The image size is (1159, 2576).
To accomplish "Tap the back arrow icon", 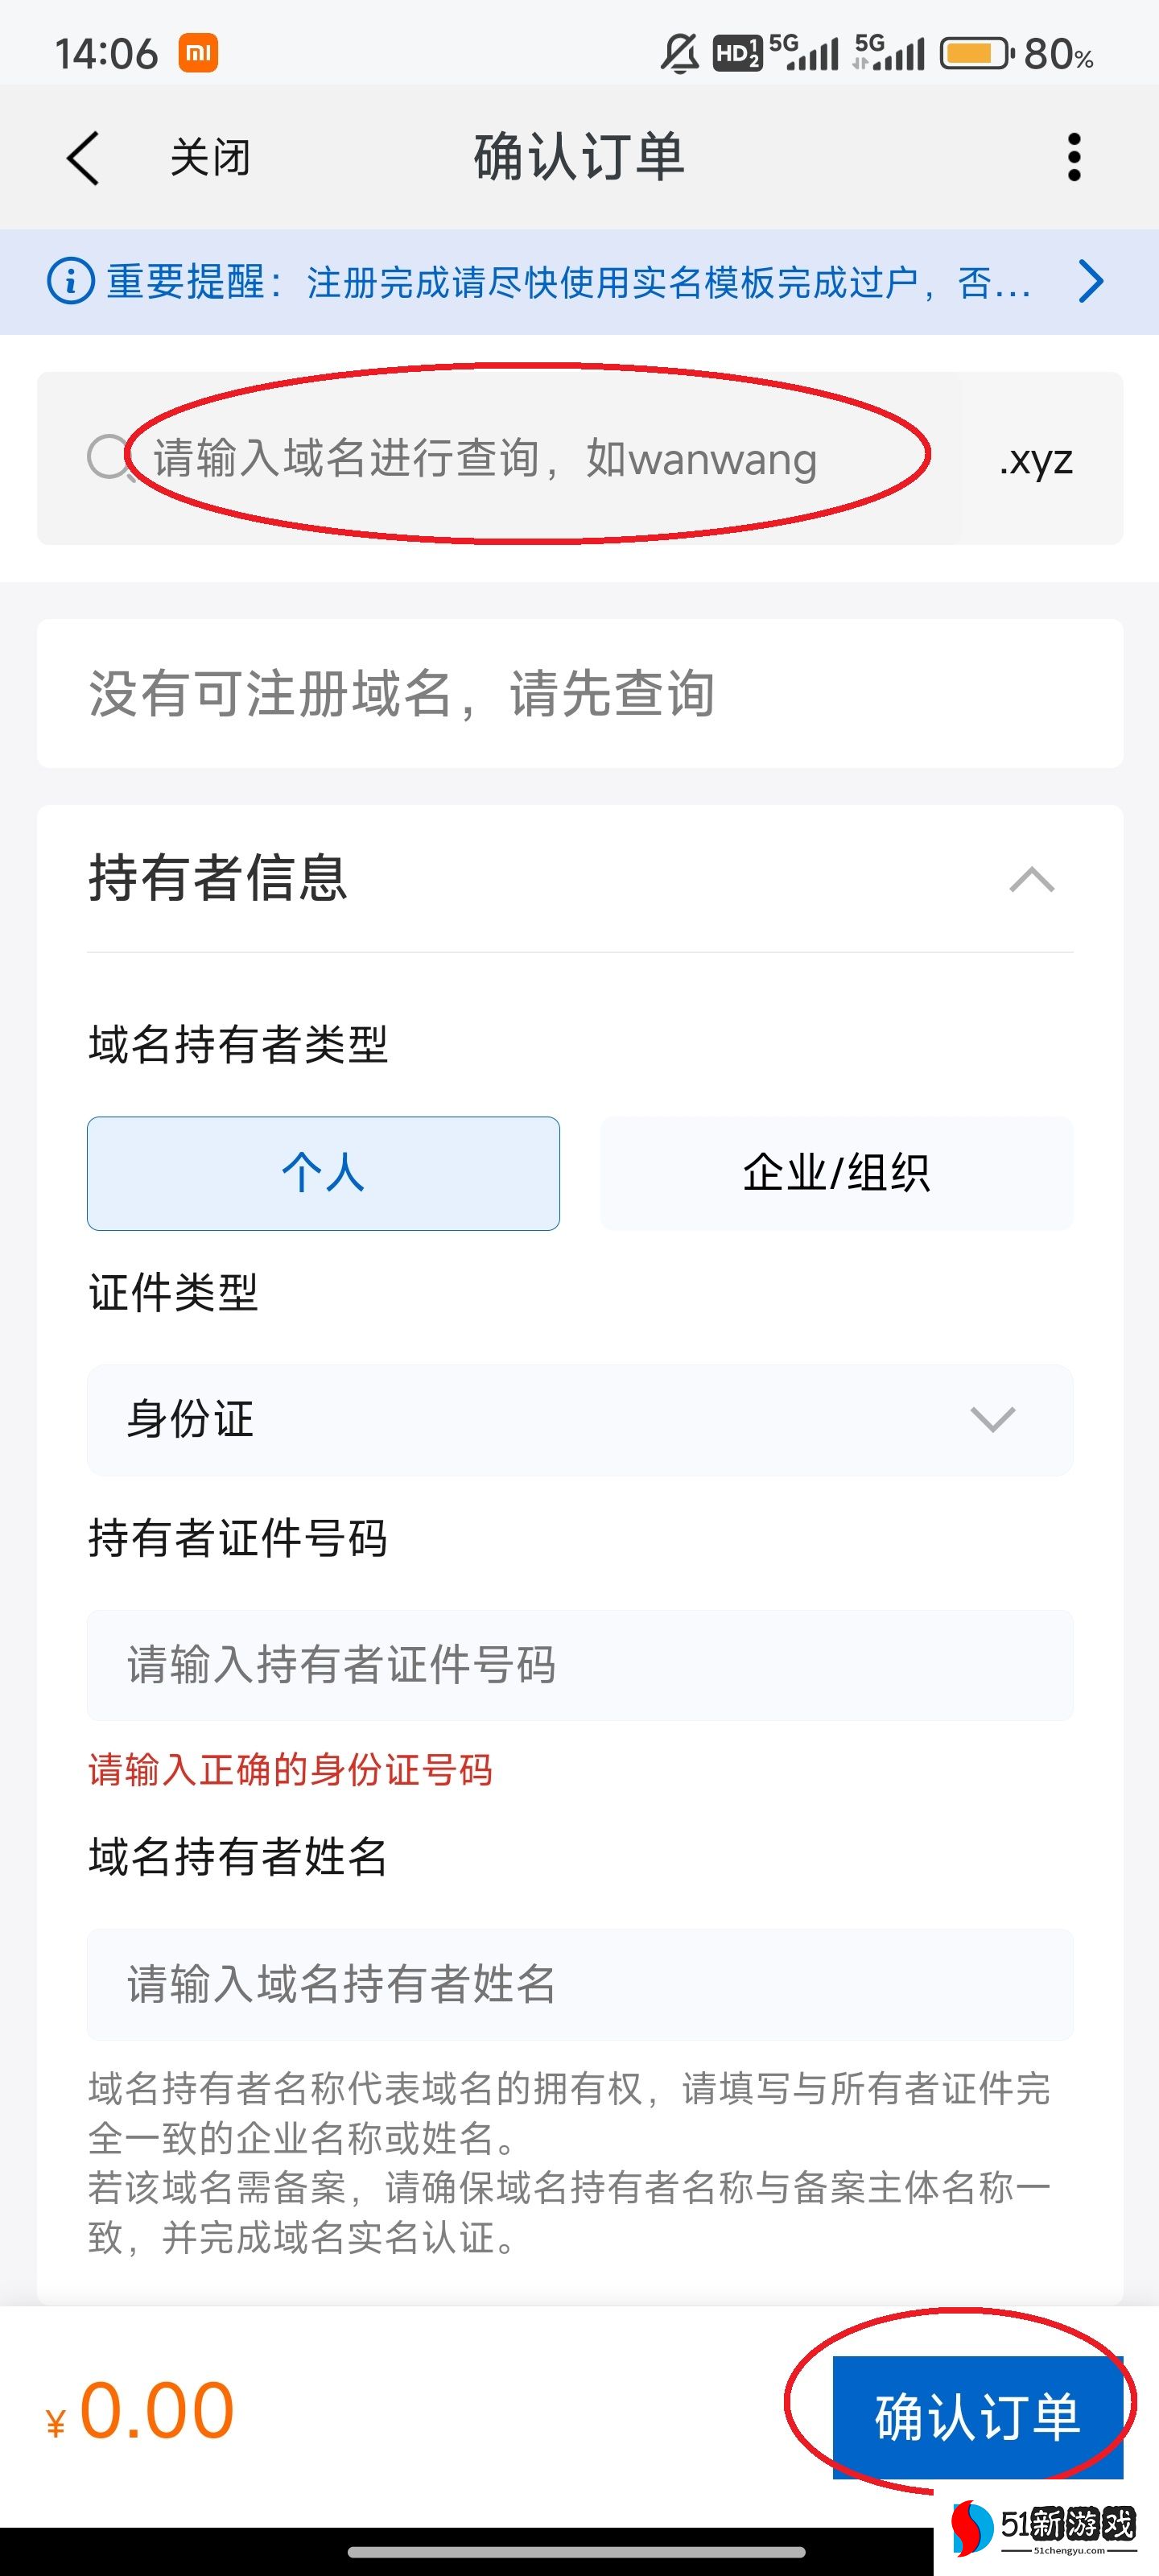I will click(x=83, y=158).
